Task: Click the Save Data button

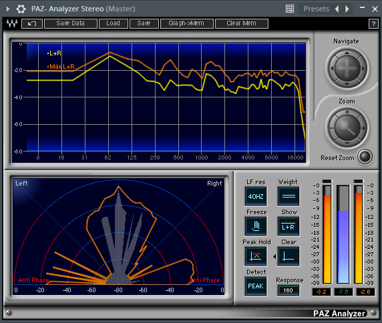Action: click(70, 23)
